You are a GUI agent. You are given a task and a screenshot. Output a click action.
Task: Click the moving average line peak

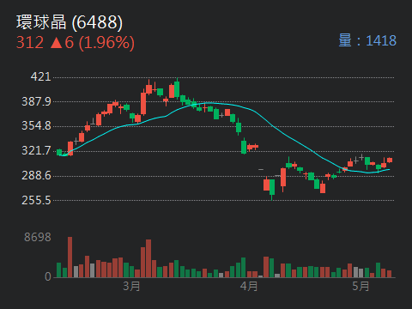coord(209,103)
